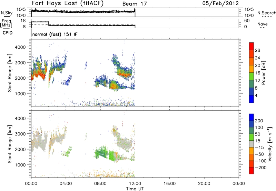Image resolution: width=276 pixels, height=191 pixels.
Task: Click the 'Time UT' axis title
Action: pyautogui.click(x=135, y=189)
